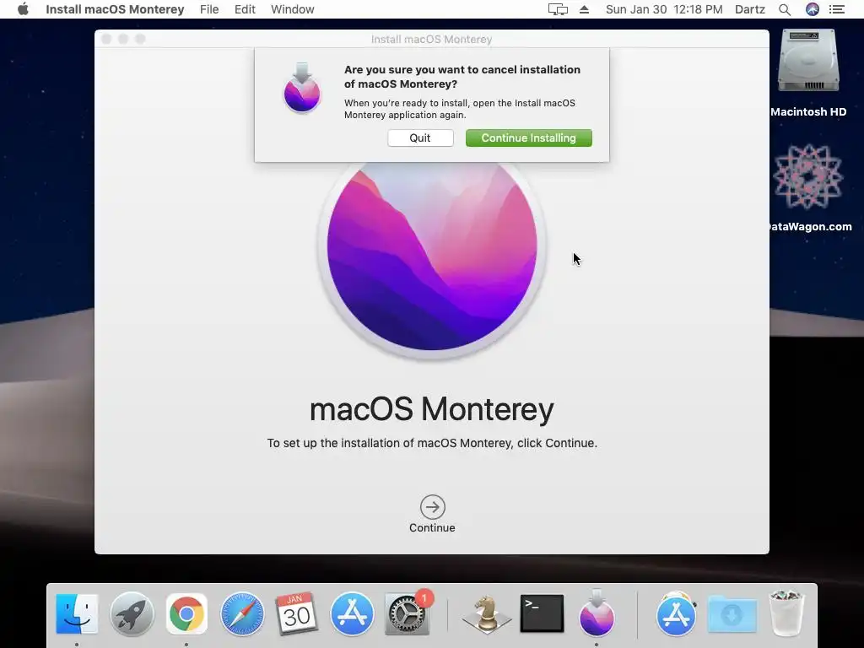Open Chess app in the Dock
This screenshot has width=864, height=648.
(486, 613)
